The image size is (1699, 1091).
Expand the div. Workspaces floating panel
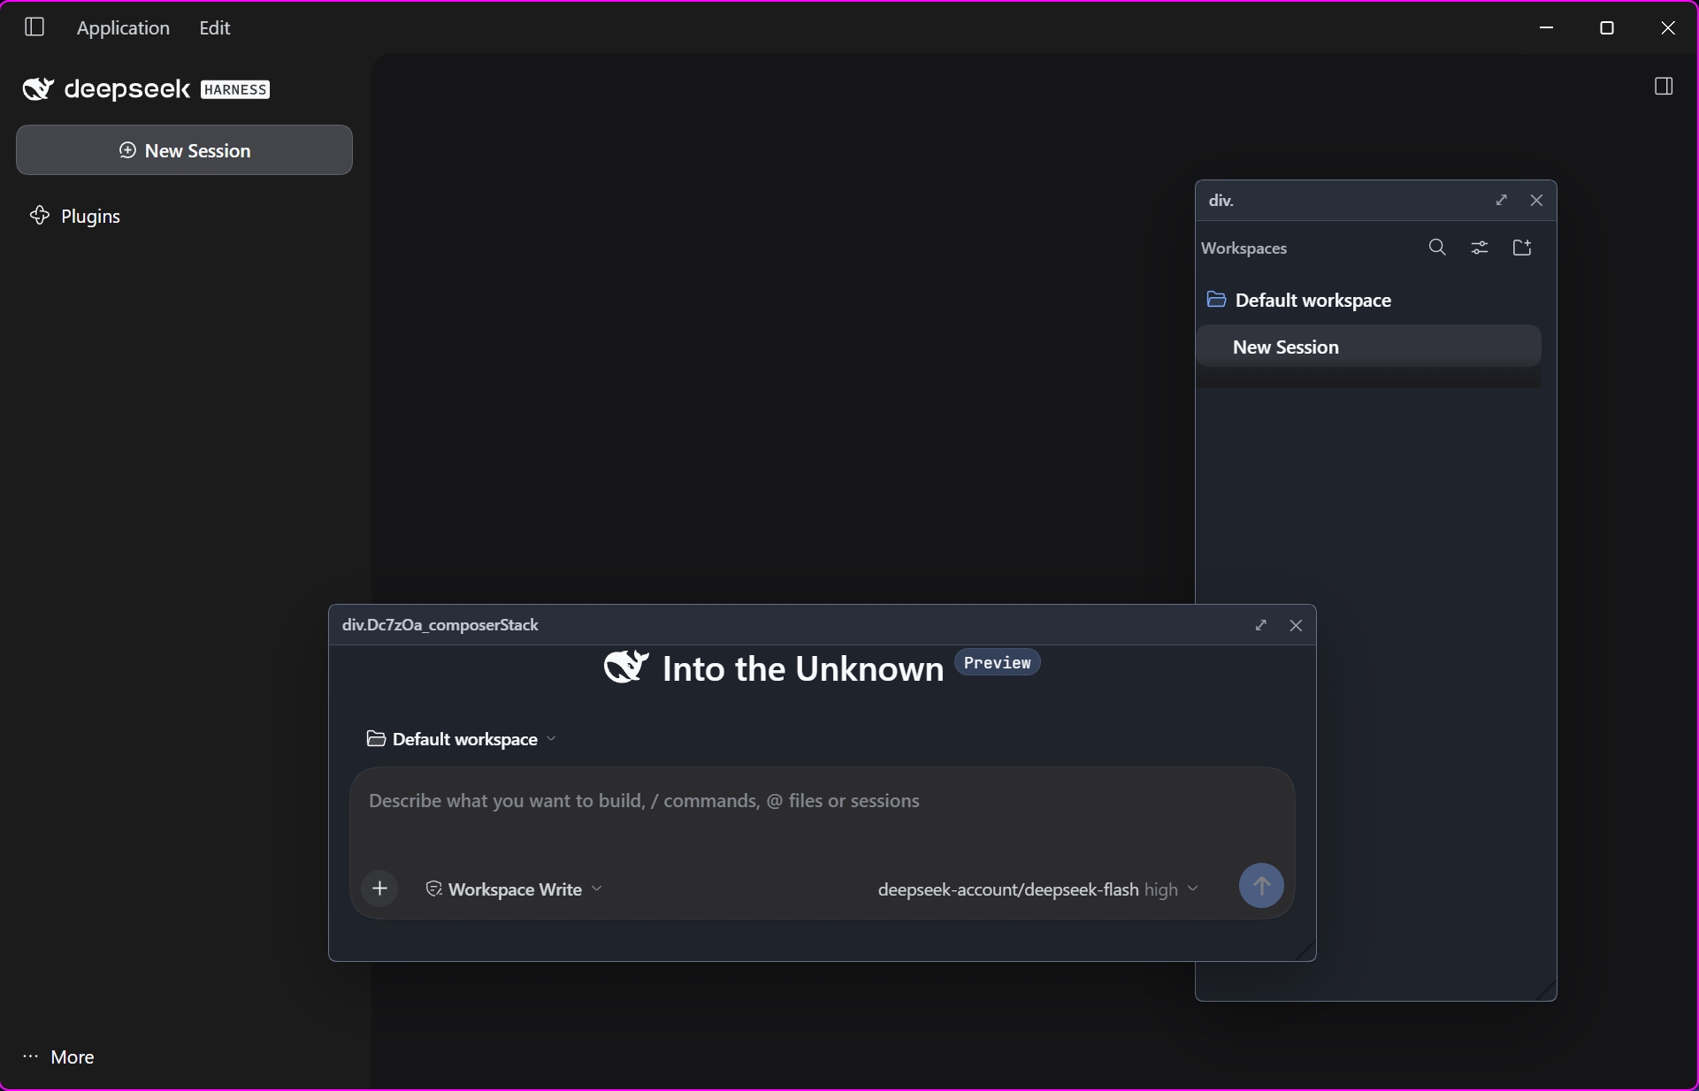coord(1501,201)
